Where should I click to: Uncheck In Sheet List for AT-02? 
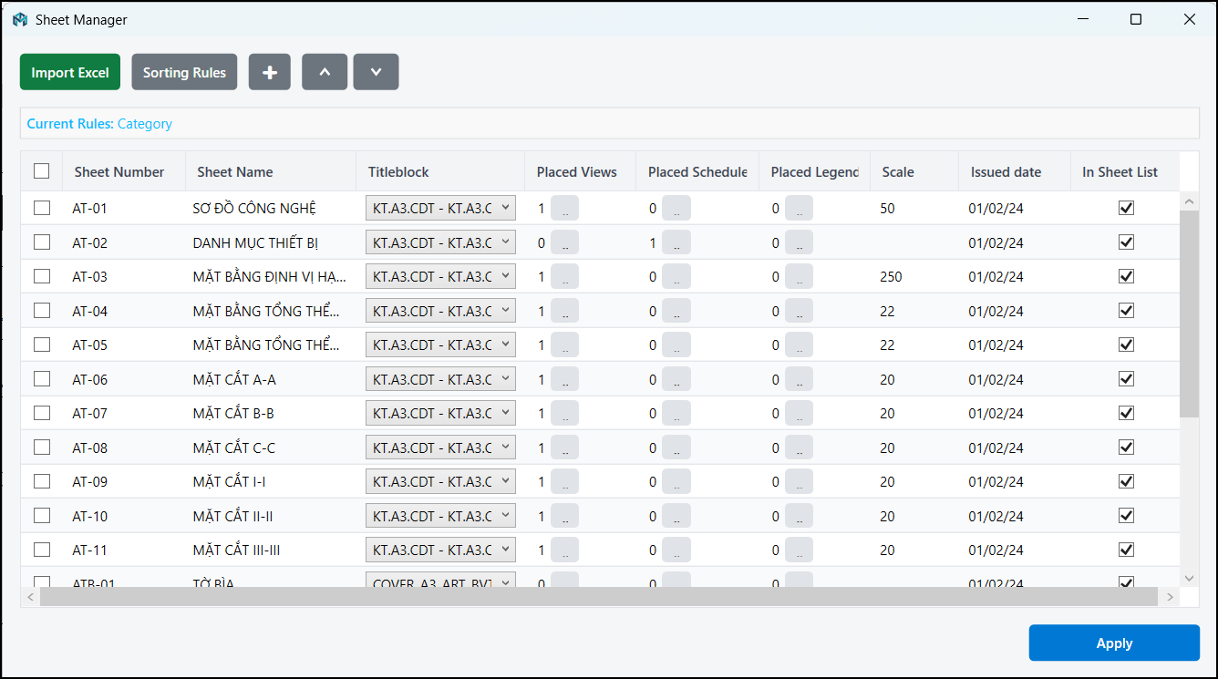click(1126, 242)
